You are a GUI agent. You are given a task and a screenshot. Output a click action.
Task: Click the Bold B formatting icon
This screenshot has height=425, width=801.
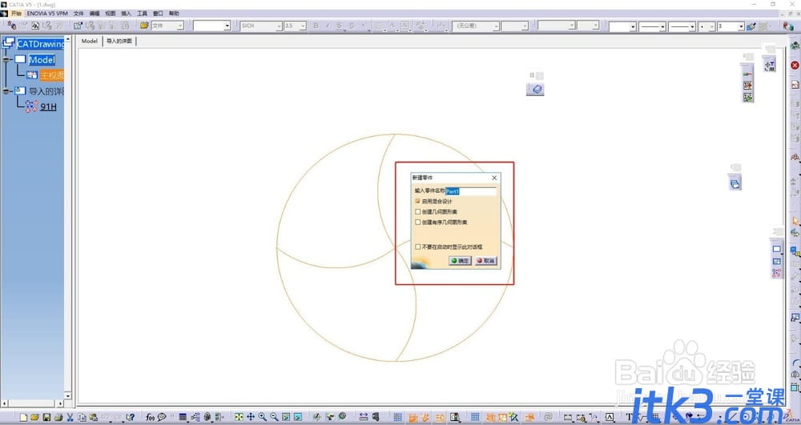point(316,26)
